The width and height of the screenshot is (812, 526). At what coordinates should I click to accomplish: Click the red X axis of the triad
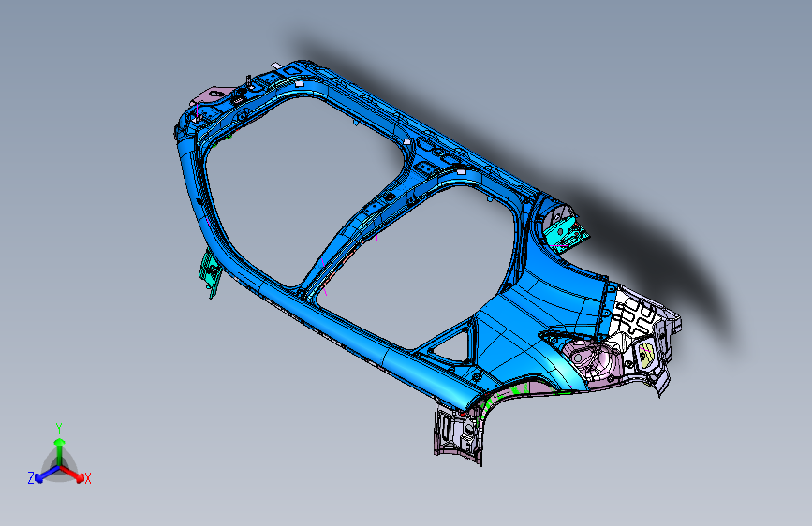click(x=72, y=474)
